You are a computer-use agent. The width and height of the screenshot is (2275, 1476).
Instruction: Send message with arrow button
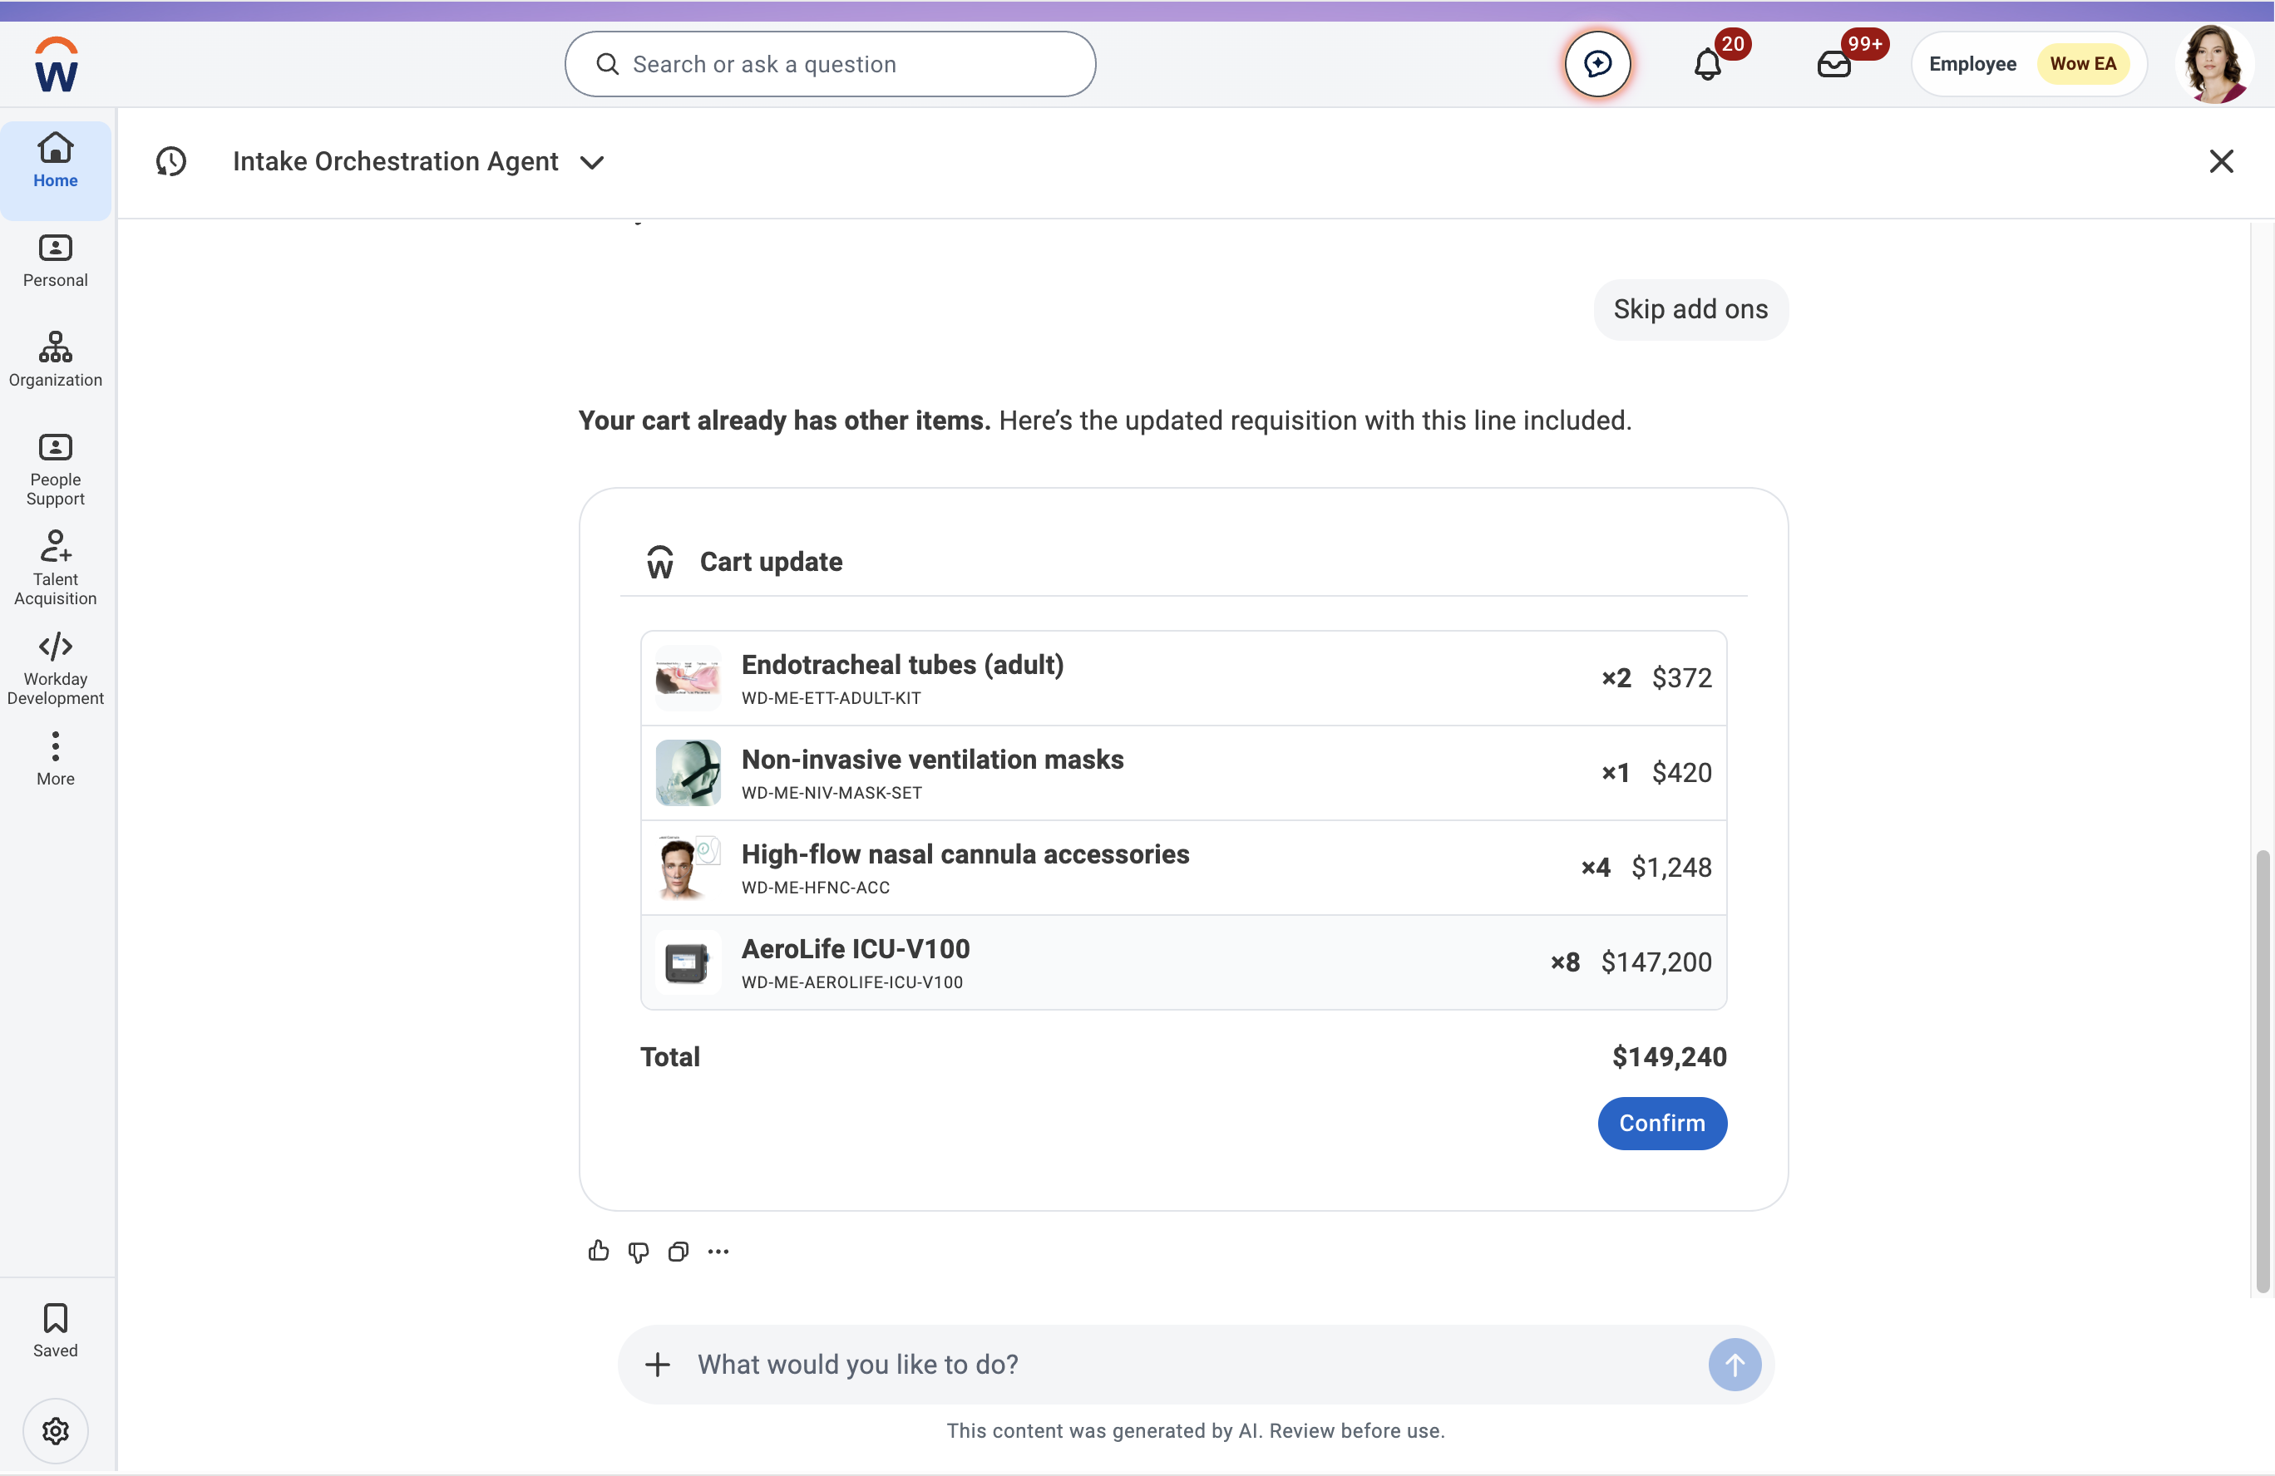(x=1734, y=1363)
